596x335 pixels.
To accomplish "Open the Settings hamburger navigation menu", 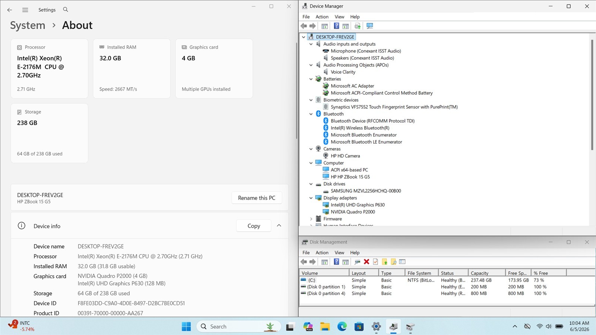I will 25,10.
